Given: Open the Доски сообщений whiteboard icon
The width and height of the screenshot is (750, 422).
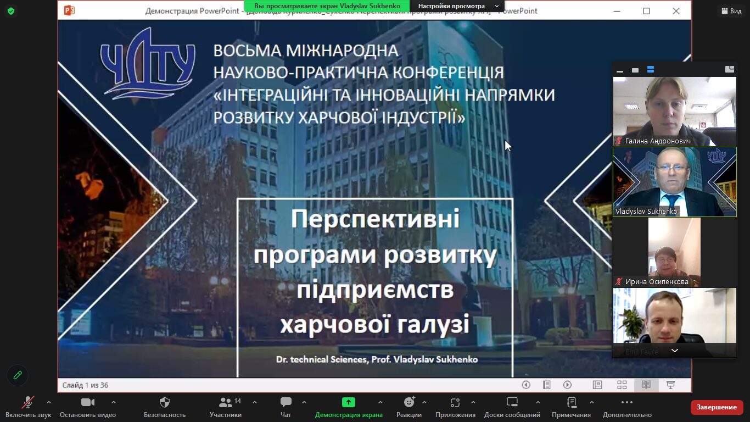Looking at the screenshot, I should pos(512,402).
